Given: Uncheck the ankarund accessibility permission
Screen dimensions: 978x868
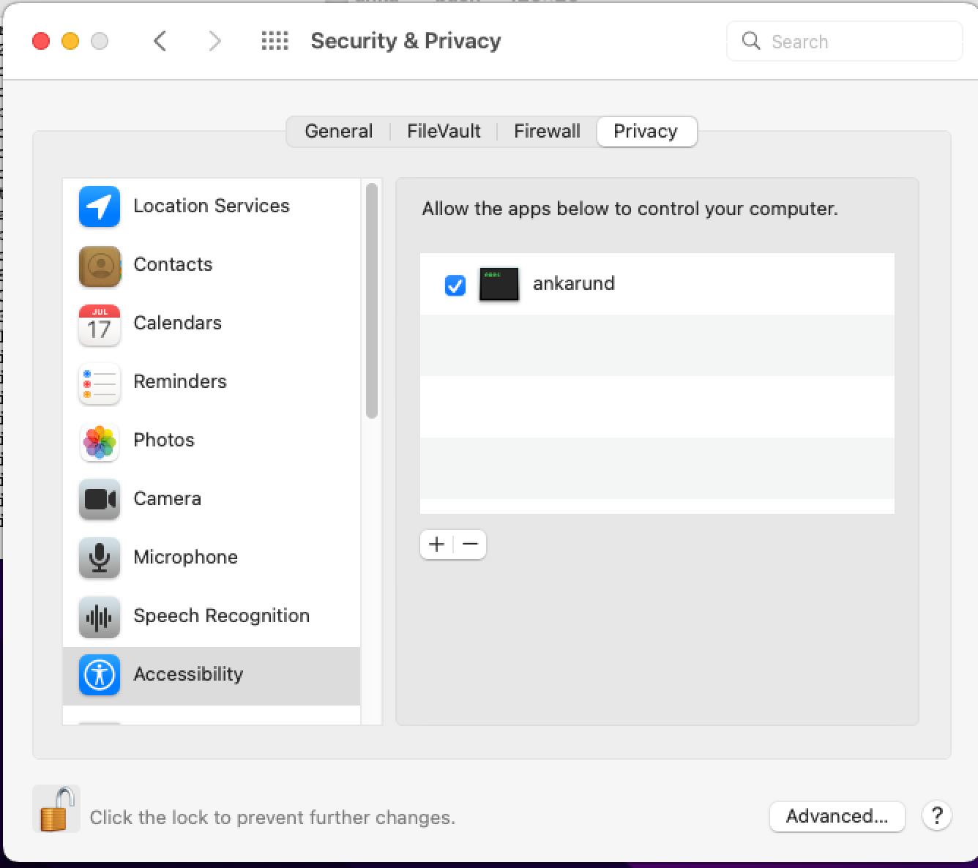Looking at the screenshot, I should (x=455, y=285).
